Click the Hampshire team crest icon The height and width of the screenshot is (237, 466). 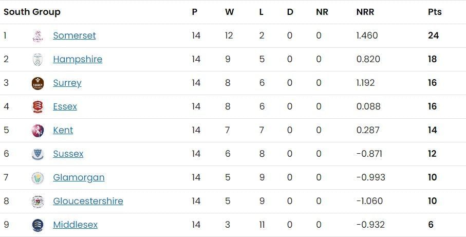pos(38,60)
